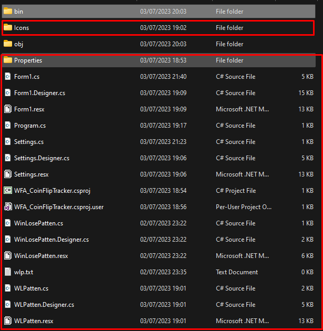Select the file name Settings.cs

click(x=29, y=142)
